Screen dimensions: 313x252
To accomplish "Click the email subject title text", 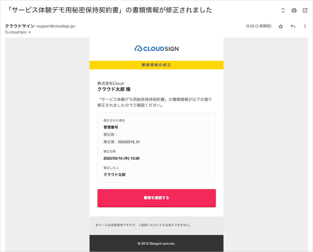I will (x=109, y=10).
